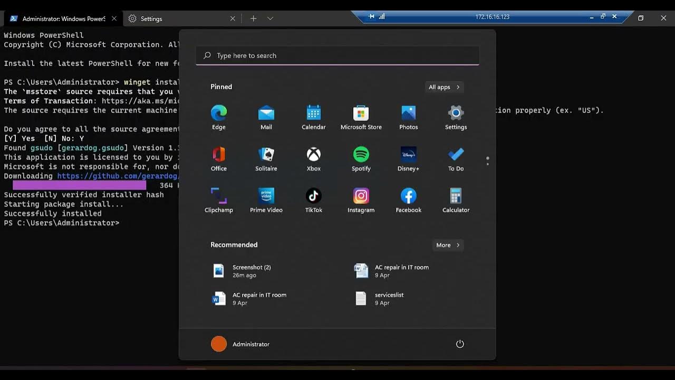
Task: Click the PS C:\Users\Administrator> prompt line
Action: pos(62,223)
